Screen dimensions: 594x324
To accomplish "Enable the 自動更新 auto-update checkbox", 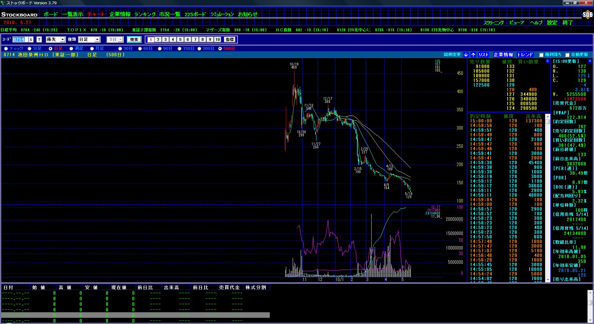I will click(567, 55).
